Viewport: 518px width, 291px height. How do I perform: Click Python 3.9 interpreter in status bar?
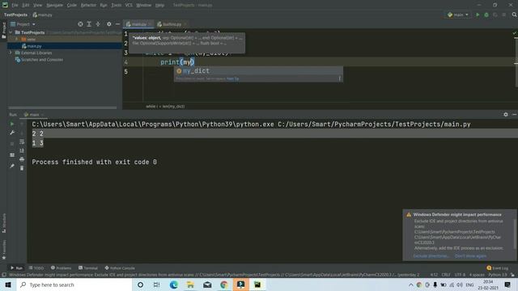coord(498,275)
